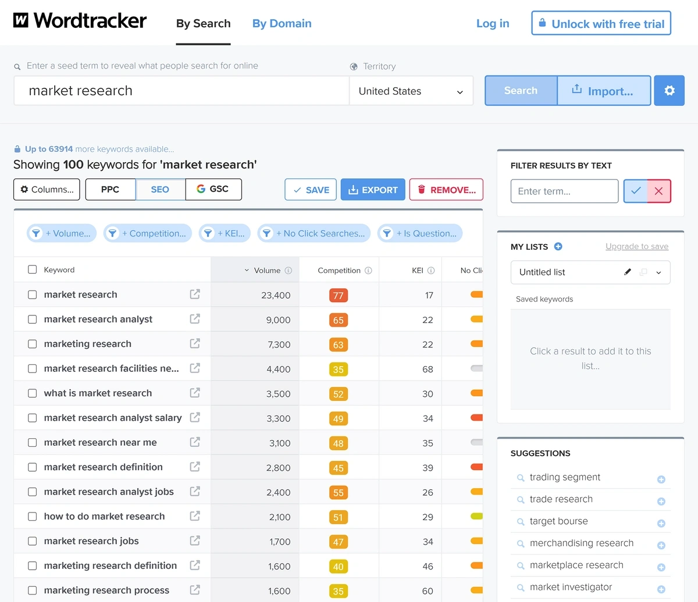Add 'trading segment' suggestion with plus icon
This screenshot has height=602, width=698.
click(x=661, y=479)
